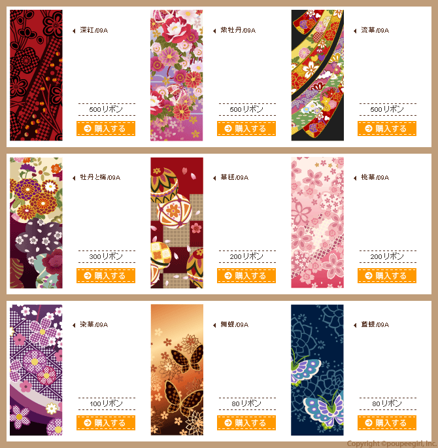This screenshot has width=438, height=448.
Task: Open the orange butterfly 舞蝶 thumbnail
Action: 177,370
